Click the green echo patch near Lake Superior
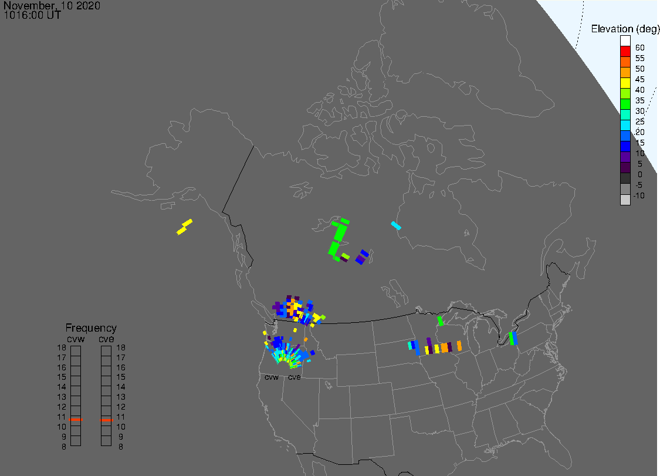Screen dimensions: 660x476 pyautogui.click(x=440, y=321)
